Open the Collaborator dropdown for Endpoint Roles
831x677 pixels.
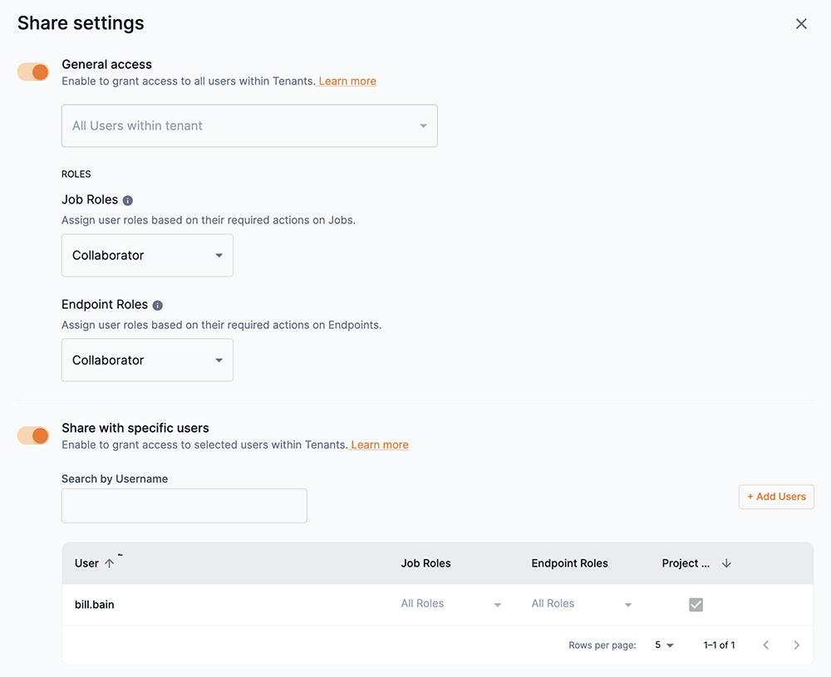[219, 360]
